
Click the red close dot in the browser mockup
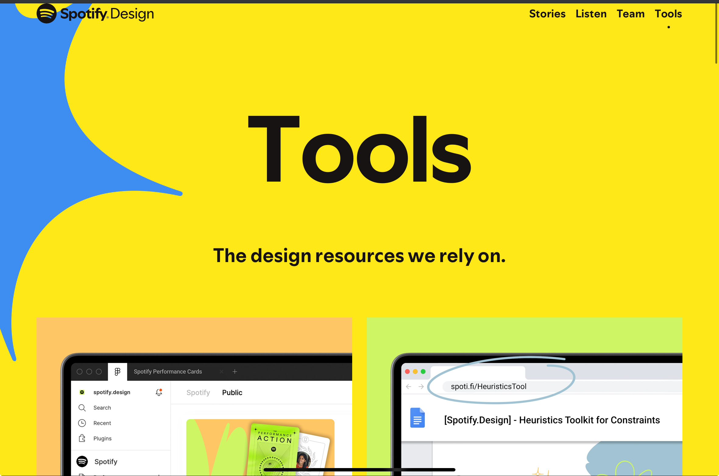coord(407,371)
